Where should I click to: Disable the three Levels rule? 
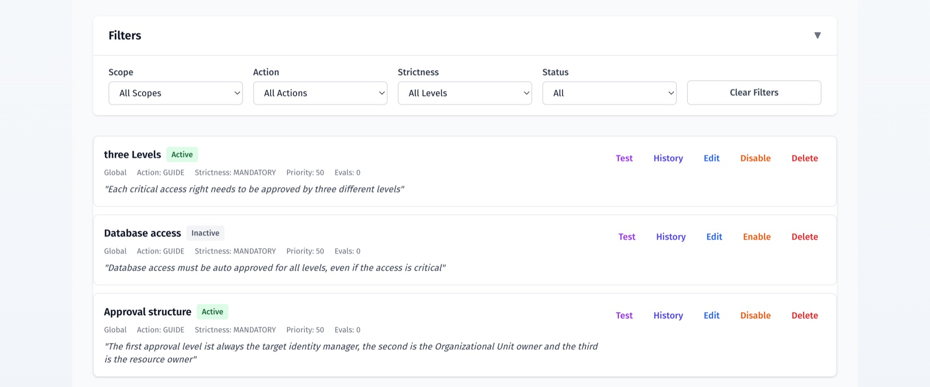[756, 158]
